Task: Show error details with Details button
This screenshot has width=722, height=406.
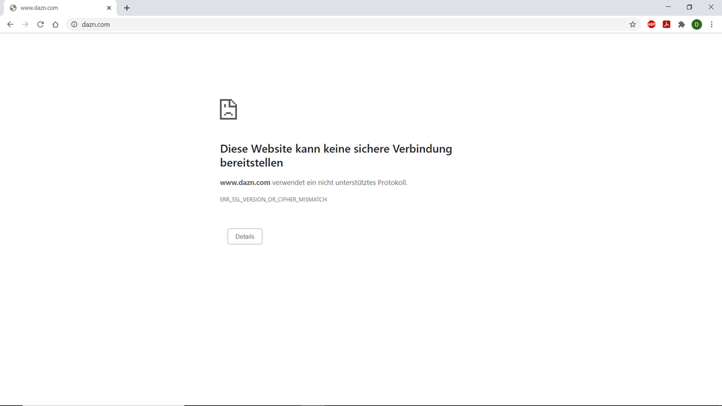Action: click(x=244, y=237)
